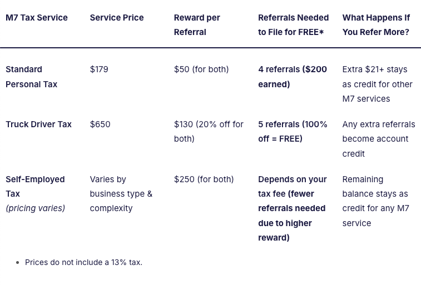This screenshot has height=285, width=421.
Task: Click the What Happens If You Refer More header
Action: point(376,24)
